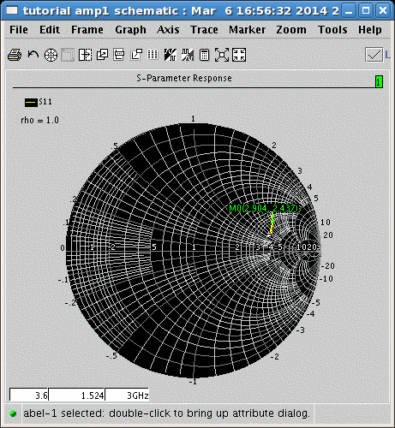This screenshot has height=428, width=395.
Task: Click the 3.6 readout field
Action: pos(29,395)
